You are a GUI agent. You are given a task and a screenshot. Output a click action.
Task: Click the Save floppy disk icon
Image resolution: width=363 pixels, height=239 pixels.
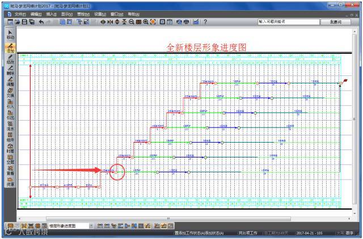pyautogui.click(x=24, y=22)
